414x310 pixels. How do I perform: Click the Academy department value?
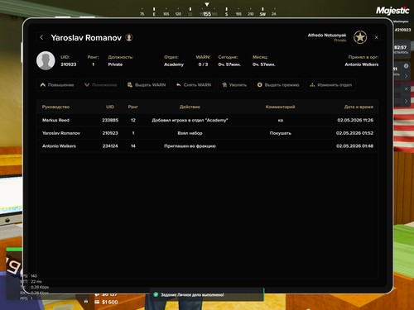pos(174,64)
